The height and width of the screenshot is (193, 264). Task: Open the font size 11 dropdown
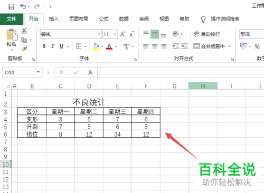pos(115,34)
